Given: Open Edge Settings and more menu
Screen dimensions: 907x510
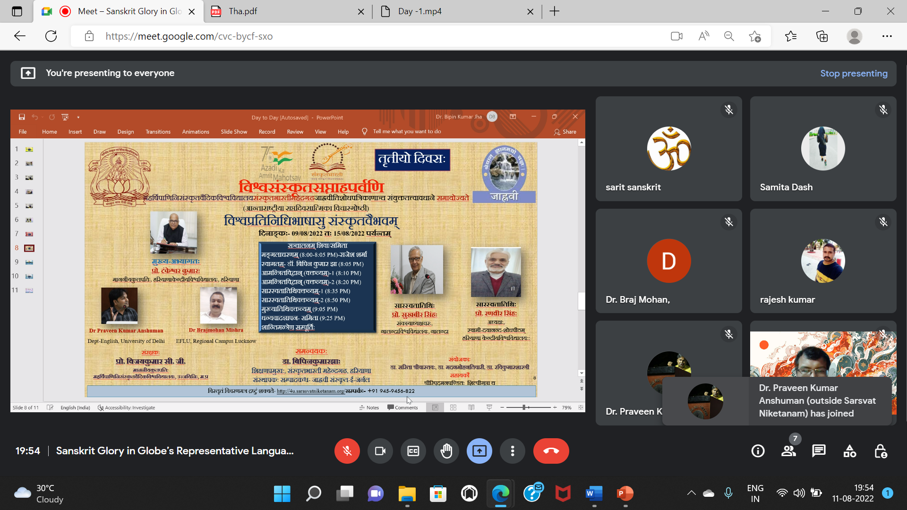Looking at the screenshot, I should tap(887, 36).
